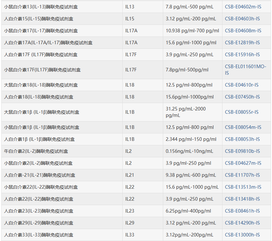Open product link CSB-E08461h-IS
This screenshot has width=272, height=241.
tap(242, 211)
